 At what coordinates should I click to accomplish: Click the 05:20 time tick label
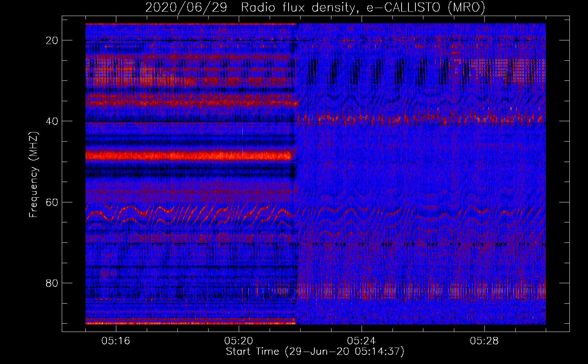coord(239,341)
